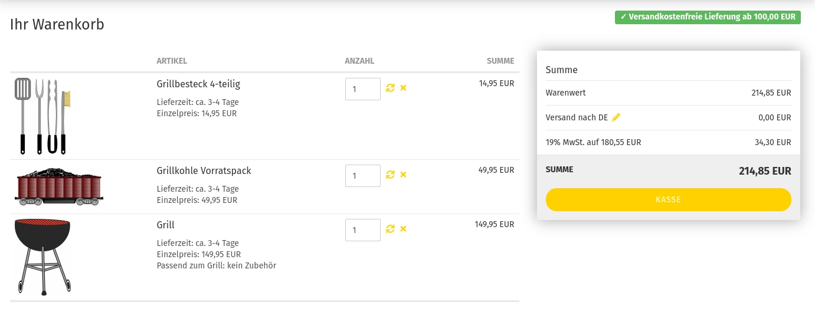Remove Grillkohle Vorratspack from cart

point(404,175)
